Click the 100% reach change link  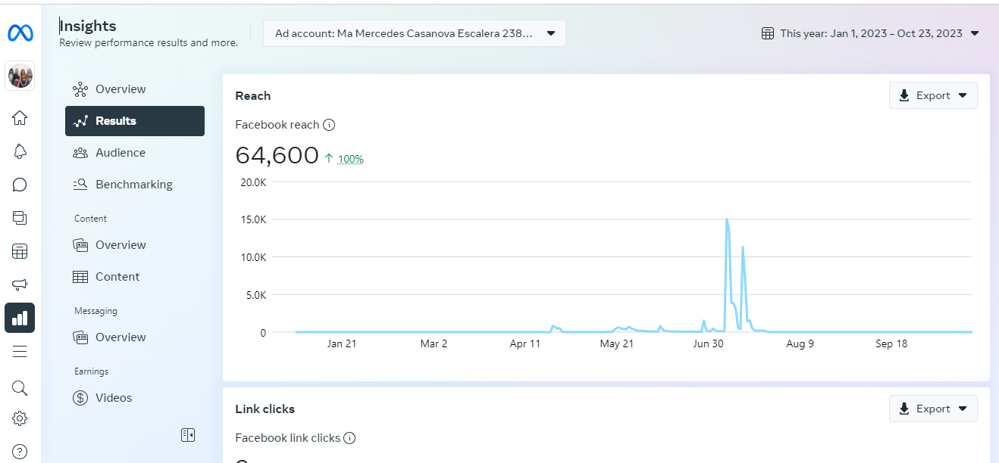click(350, 159)
